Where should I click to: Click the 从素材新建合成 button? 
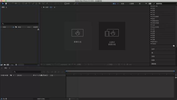(x=112, y=36)
